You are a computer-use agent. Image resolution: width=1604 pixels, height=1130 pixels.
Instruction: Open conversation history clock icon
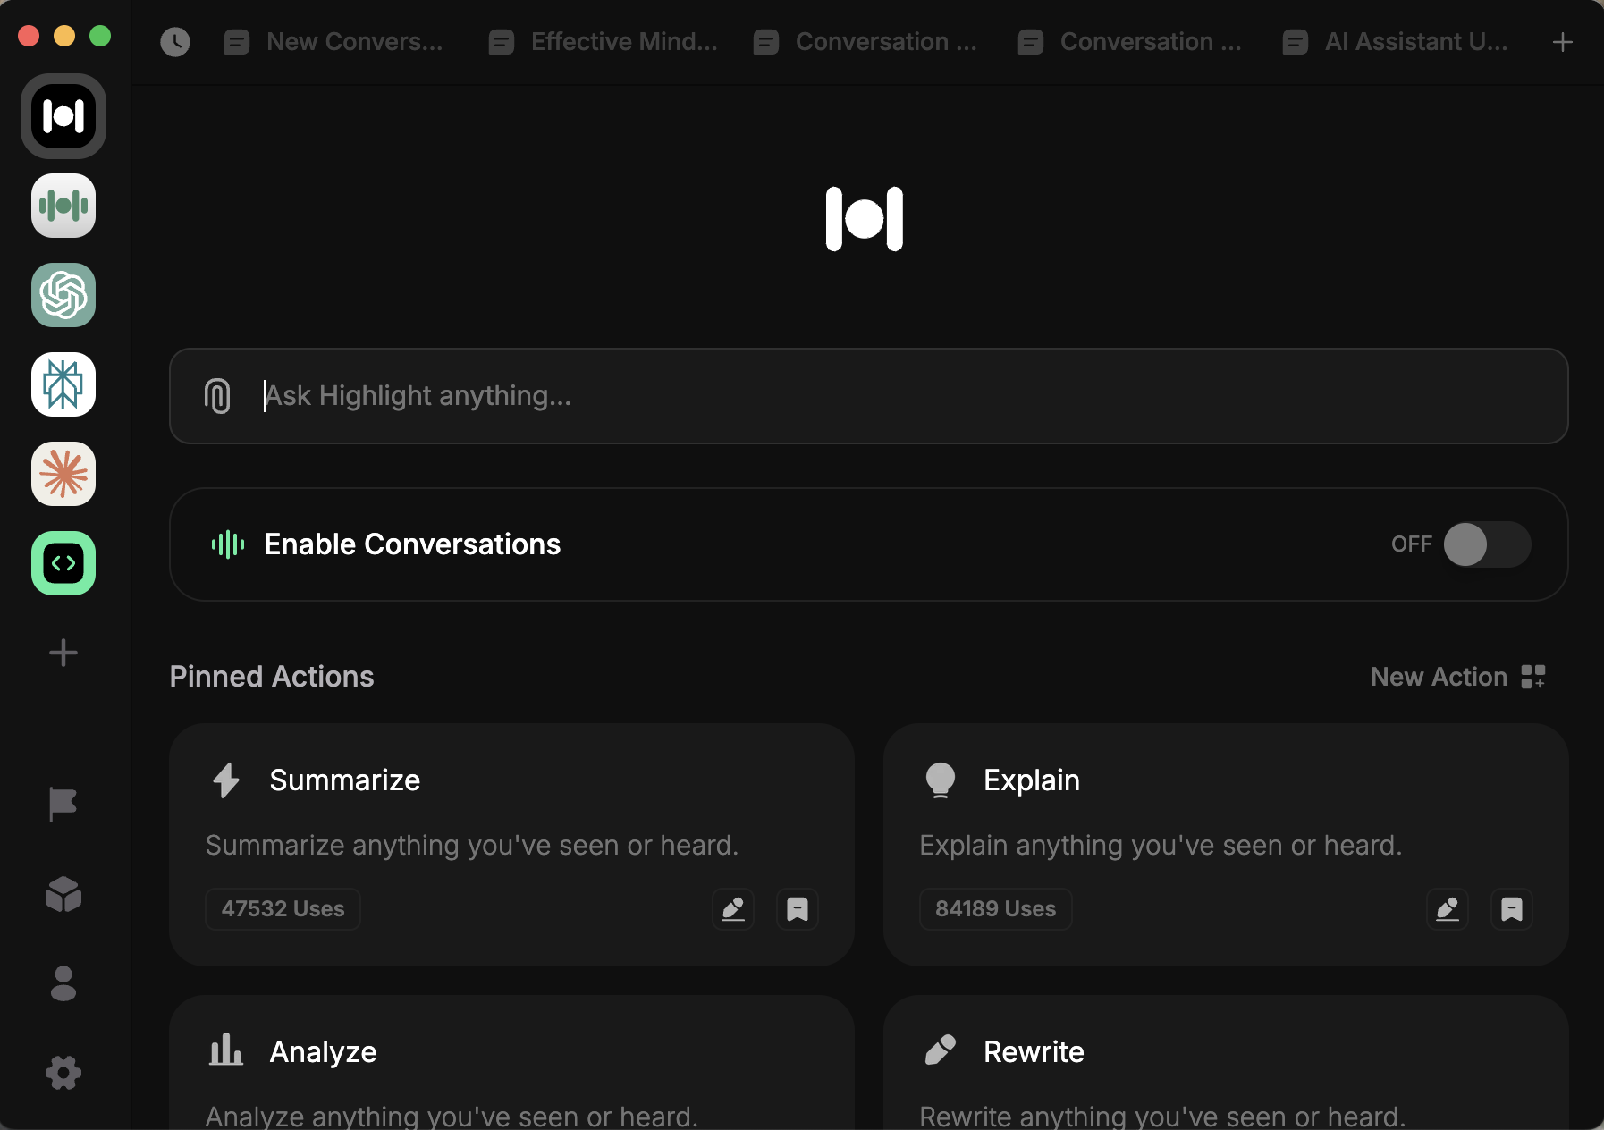coord(175,42)
